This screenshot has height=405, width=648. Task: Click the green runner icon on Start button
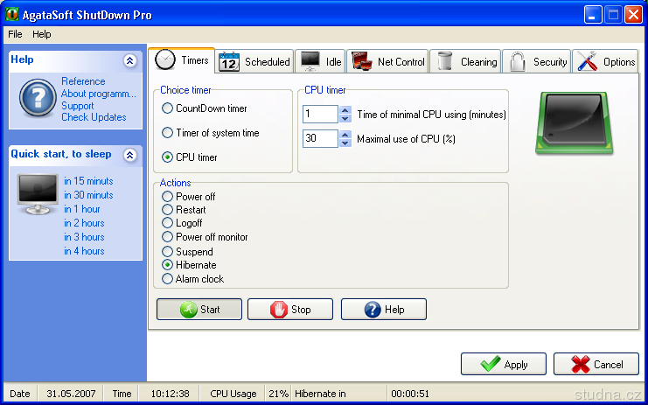coord(188,310)
